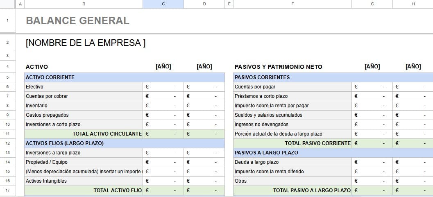Viewport: 433px width, 197px height.
Task: Select column G header
Action: coord(372,4)
